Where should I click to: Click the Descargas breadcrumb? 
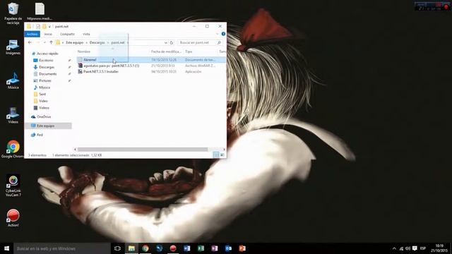[97, 42]
